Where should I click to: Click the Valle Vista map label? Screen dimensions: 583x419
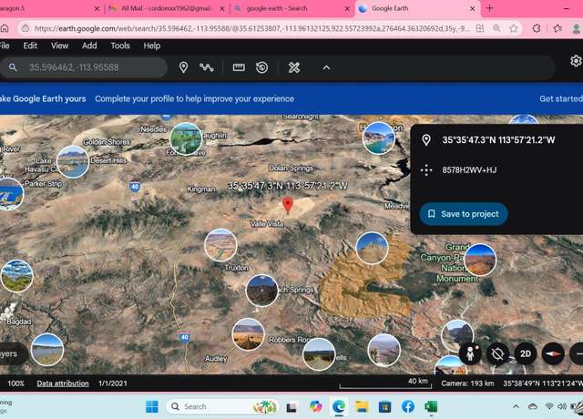pyautogui.click(x=267, y=224)
